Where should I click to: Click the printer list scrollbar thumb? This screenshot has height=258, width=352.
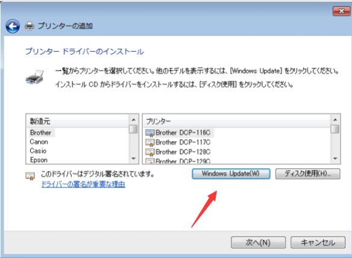(335, 129)
